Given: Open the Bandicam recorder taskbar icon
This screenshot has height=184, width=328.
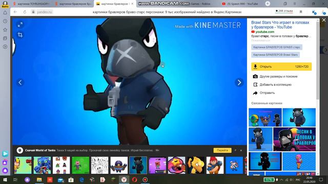Looking at the screenshot, I should [x=145, y=179].
